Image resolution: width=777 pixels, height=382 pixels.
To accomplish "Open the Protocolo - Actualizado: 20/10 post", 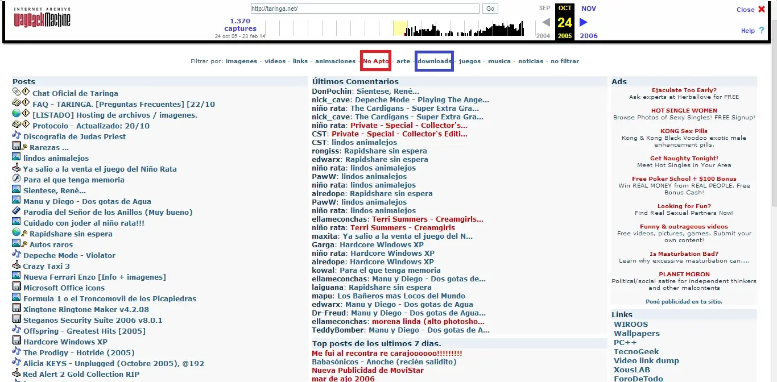I will click(x=91, y=126).
